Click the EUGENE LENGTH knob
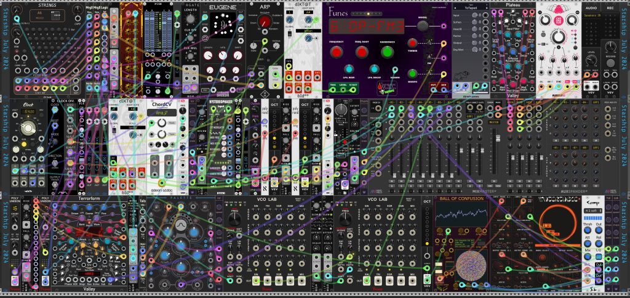Viewport: 630px width, 298px height. pyautogui.click(x=208, y=55)
